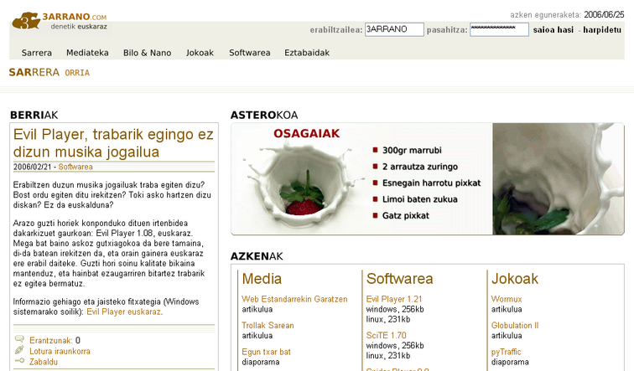Click the Erantzunak speech bubble icon
The width and height of the screenshot is (634, 371).
pyautogui.click(x=19, y=339)
